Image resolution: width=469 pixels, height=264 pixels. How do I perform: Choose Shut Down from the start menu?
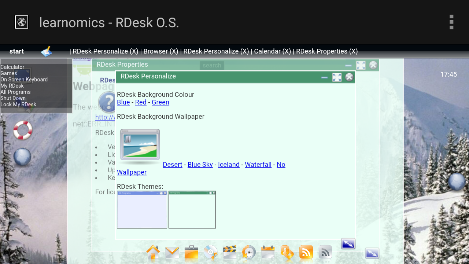[x=13, y=98]
